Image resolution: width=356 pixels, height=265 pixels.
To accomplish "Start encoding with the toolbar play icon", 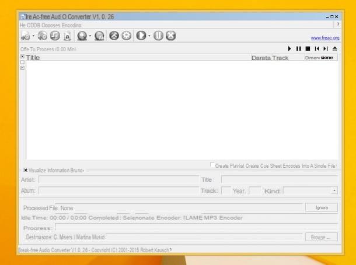I will tap(141, 36).
